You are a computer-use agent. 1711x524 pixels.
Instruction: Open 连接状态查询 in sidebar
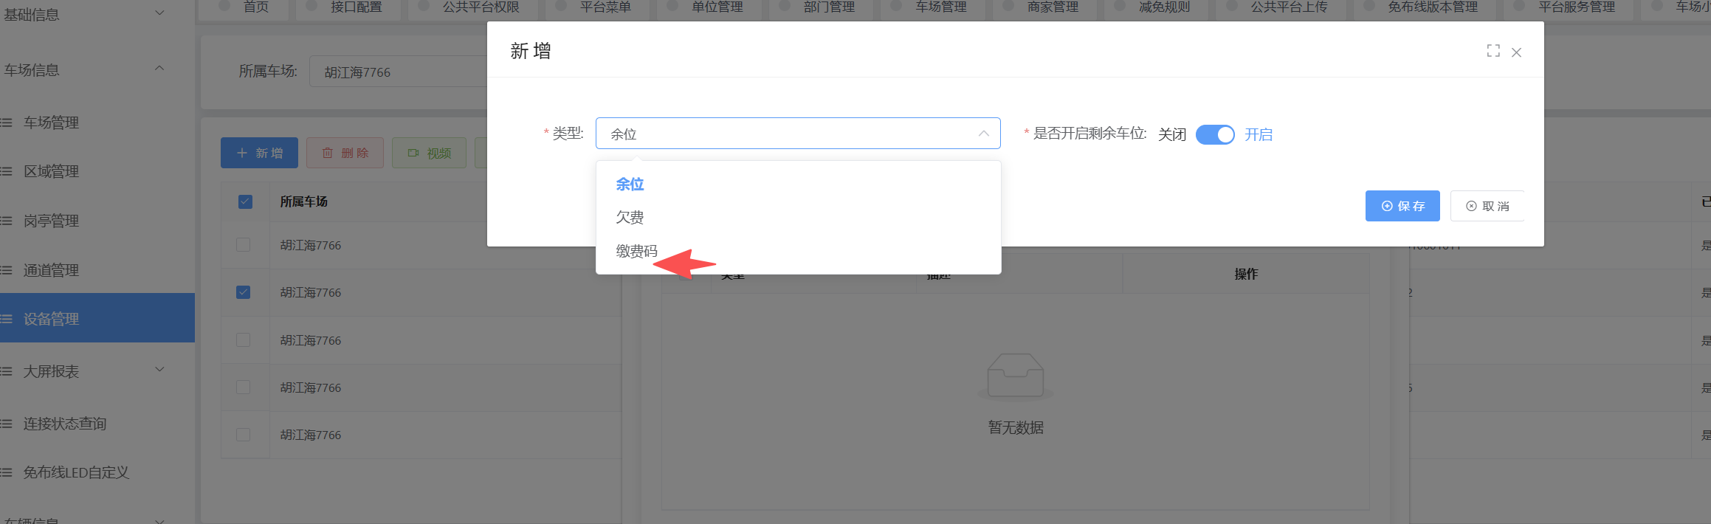pyautogui.click(x=97, y=424)
